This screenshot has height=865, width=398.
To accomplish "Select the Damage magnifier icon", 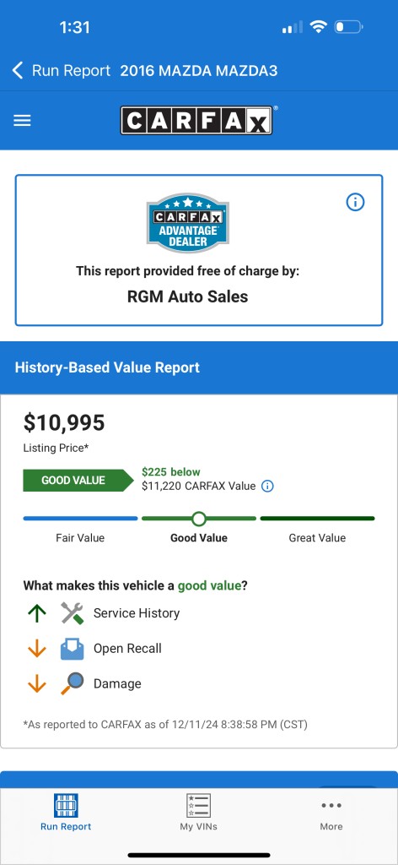I will (x=73, y=683).
